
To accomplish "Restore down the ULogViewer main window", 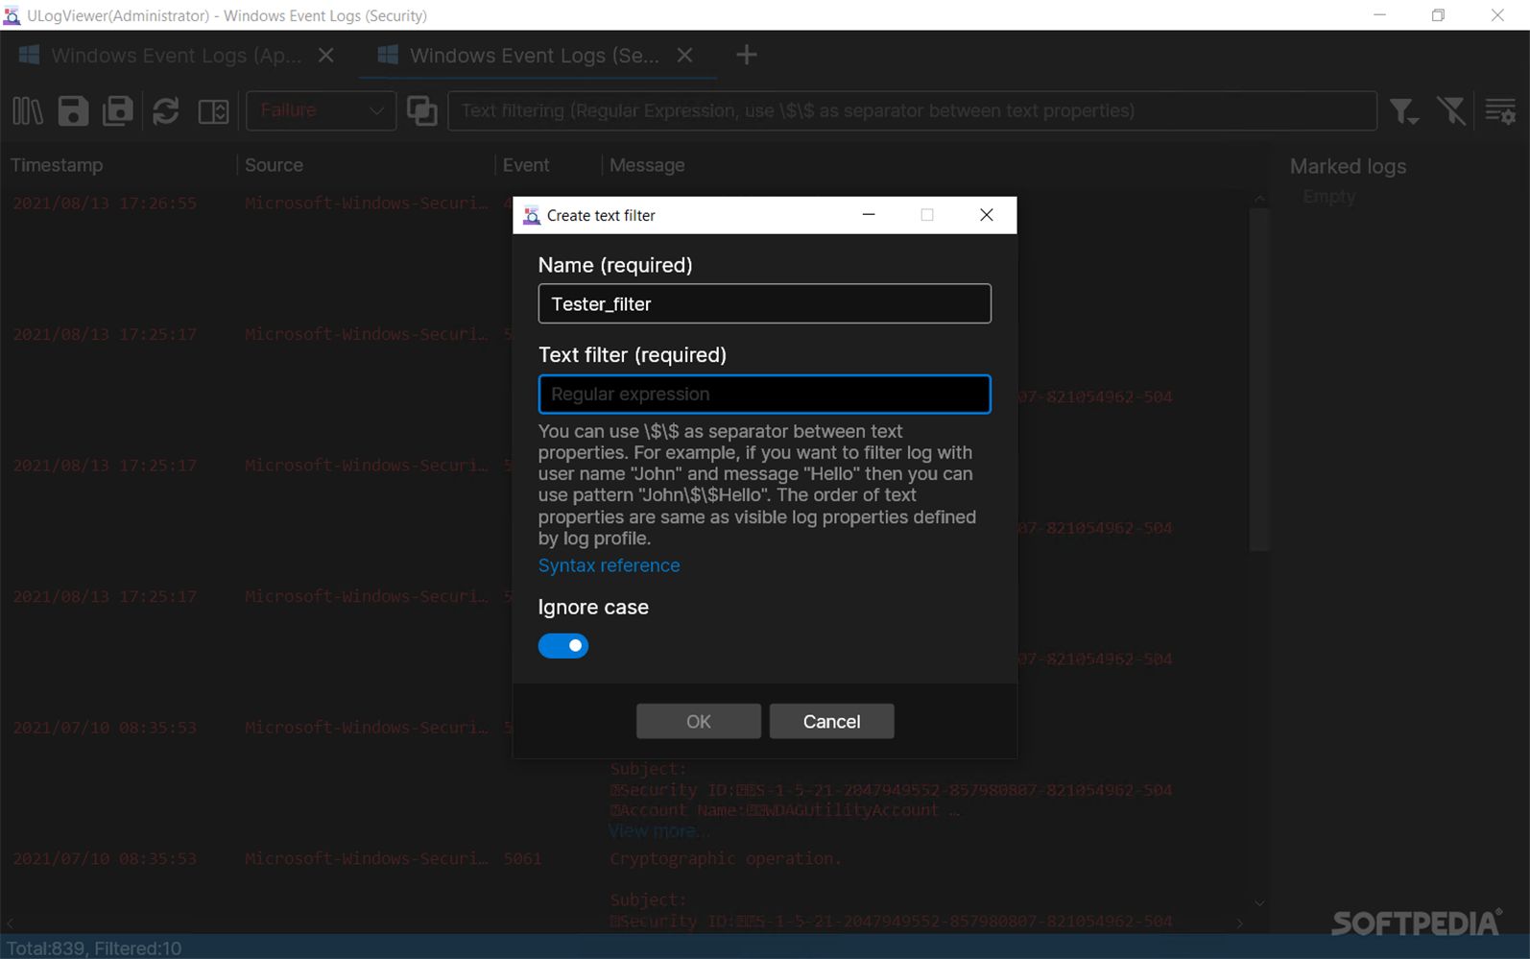I will (x=1438, y=15).
